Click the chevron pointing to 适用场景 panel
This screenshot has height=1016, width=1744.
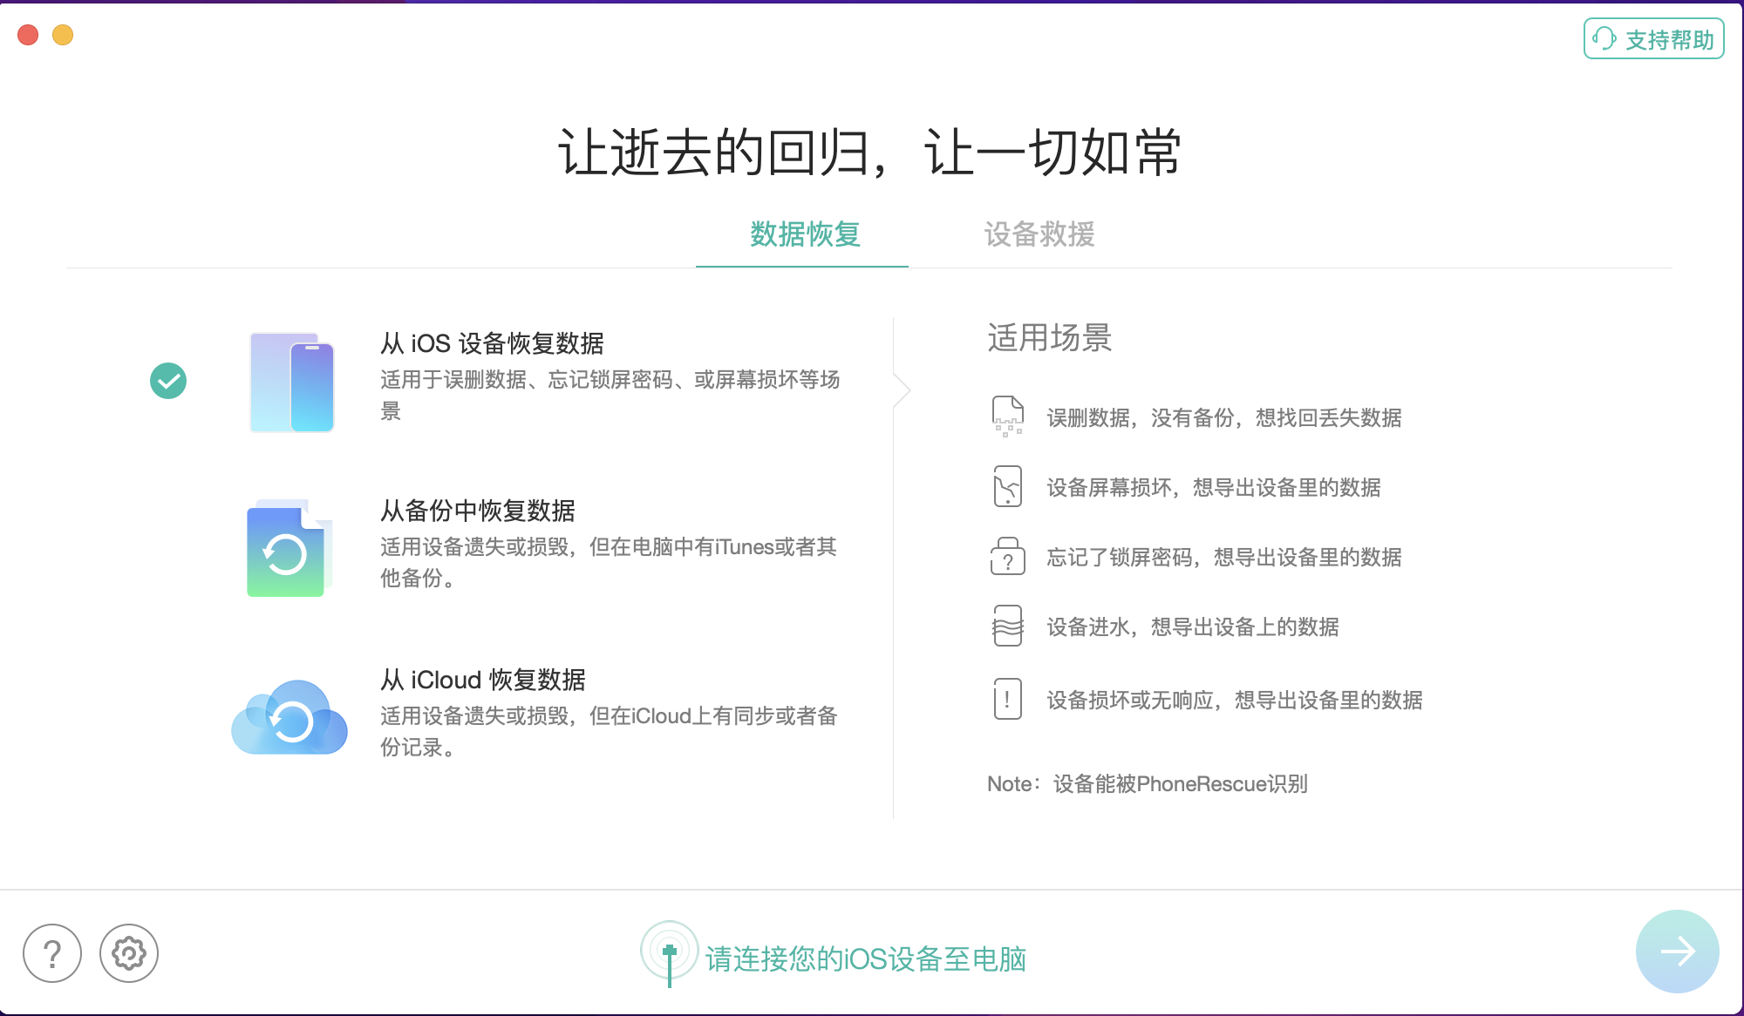click(903, 389)
